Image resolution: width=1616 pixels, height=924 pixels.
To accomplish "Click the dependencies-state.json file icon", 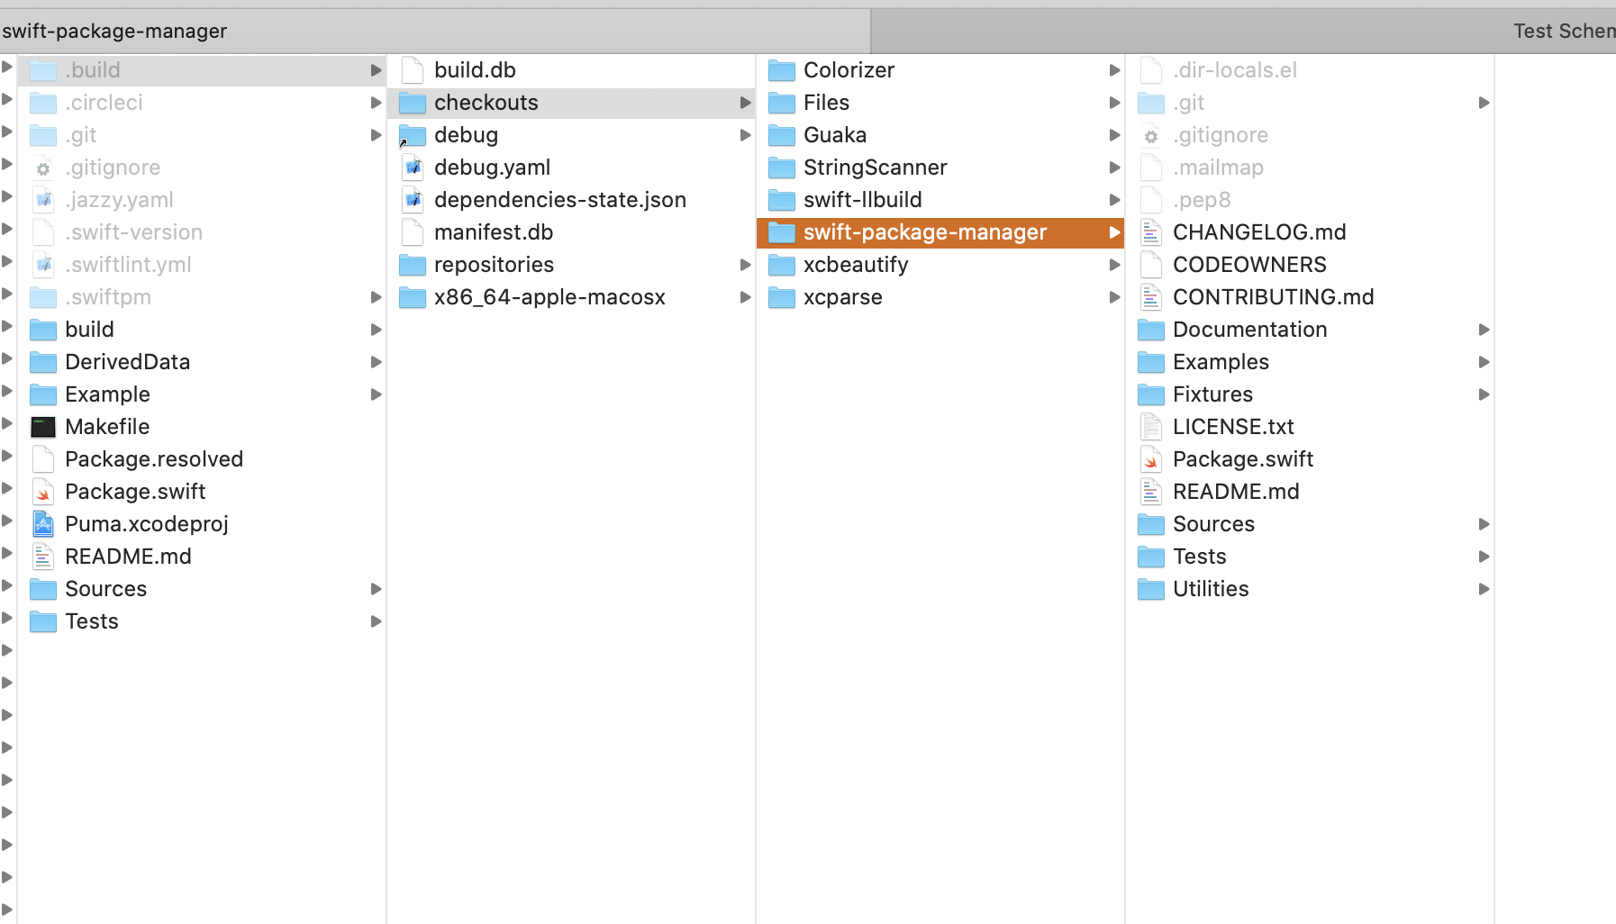I will [x=413, y=200].
